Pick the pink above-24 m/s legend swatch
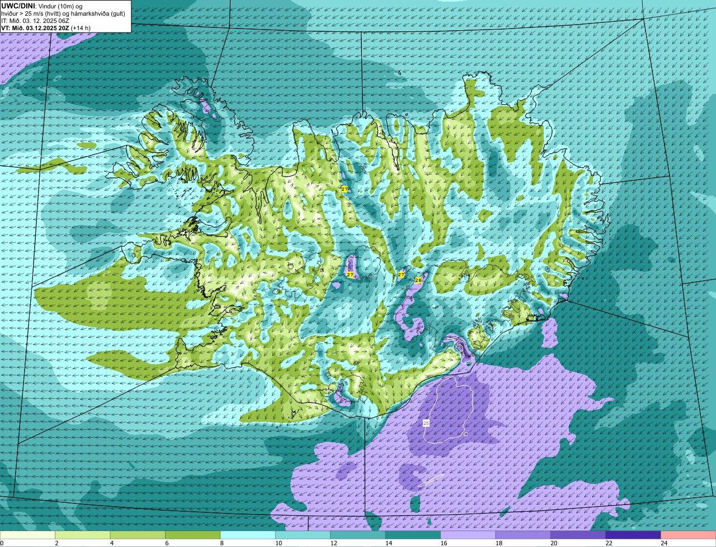 (x=689, y=535)
